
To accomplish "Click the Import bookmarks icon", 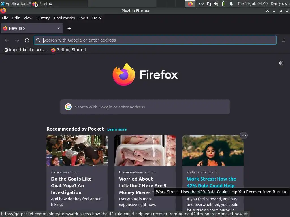I will point(6,50).
